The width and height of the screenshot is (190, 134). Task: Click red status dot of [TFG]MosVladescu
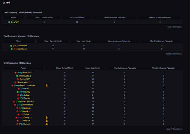click(15, 105)
